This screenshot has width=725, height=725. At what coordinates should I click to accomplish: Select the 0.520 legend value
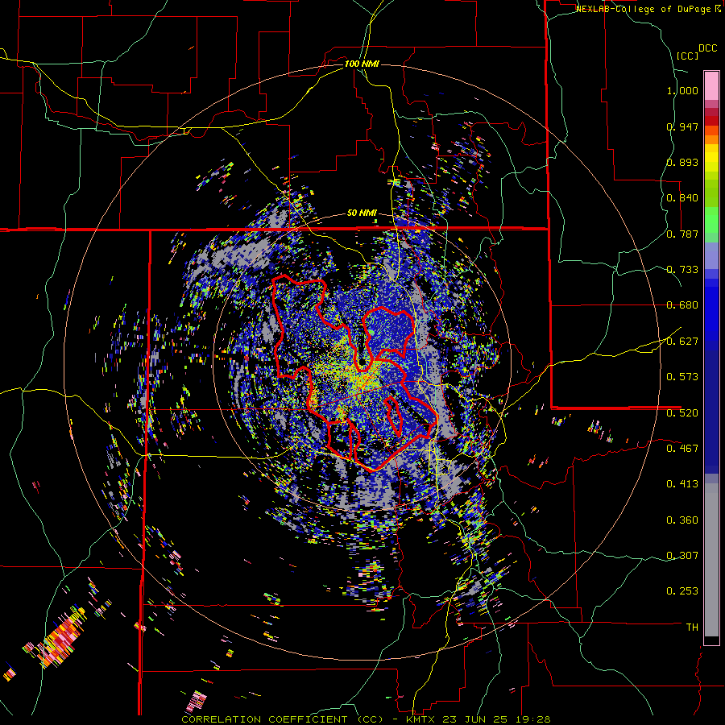point(682,412)
